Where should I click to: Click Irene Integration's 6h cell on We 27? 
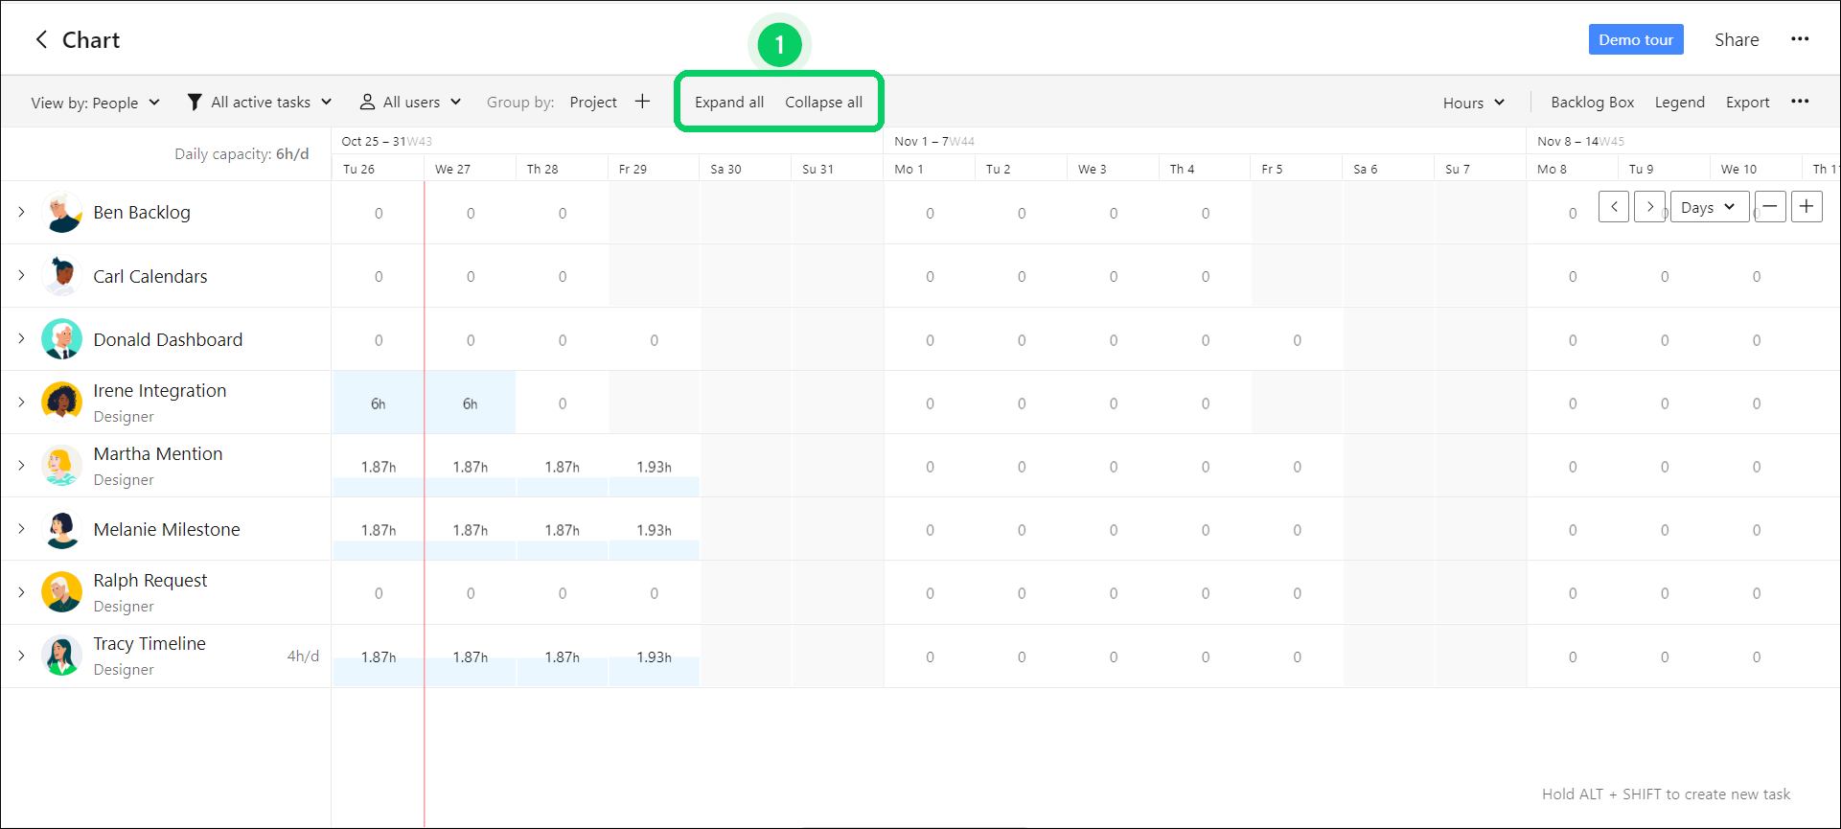470,403
